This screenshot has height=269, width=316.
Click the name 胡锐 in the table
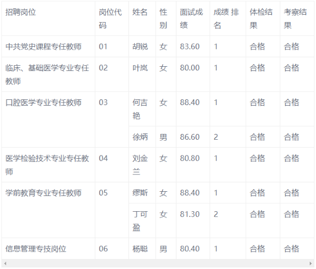point(140,46)
